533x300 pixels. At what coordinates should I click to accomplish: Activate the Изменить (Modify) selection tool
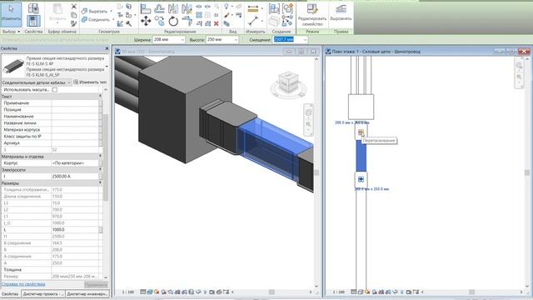click(x=11, y=15)
